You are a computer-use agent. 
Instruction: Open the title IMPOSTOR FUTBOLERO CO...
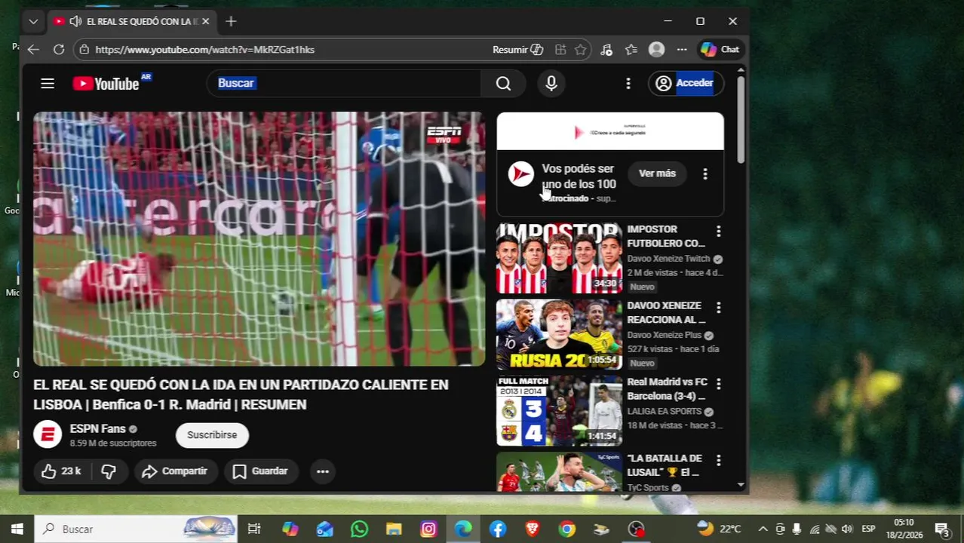click(666, 236)
